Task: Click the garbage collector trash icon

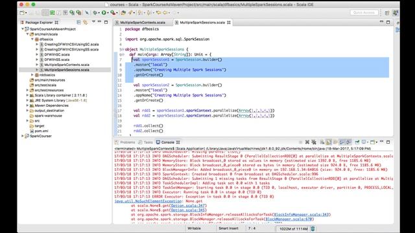Action: pyautogui.click(x=313, y=228)
